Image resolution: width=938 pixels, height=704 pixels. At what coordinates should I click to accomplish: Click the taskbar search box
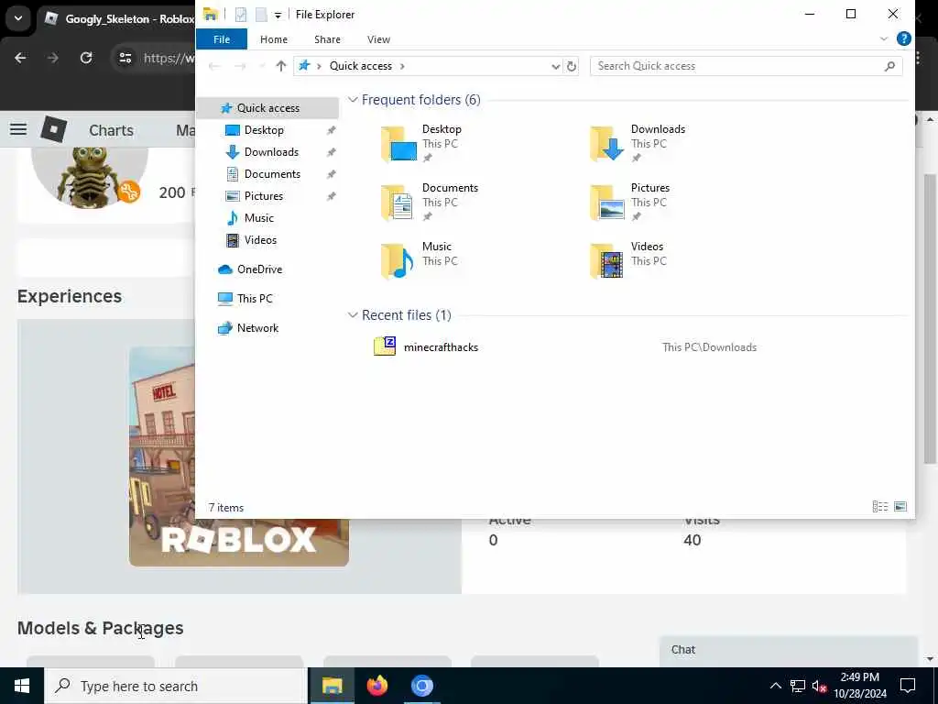click(175, 686)
